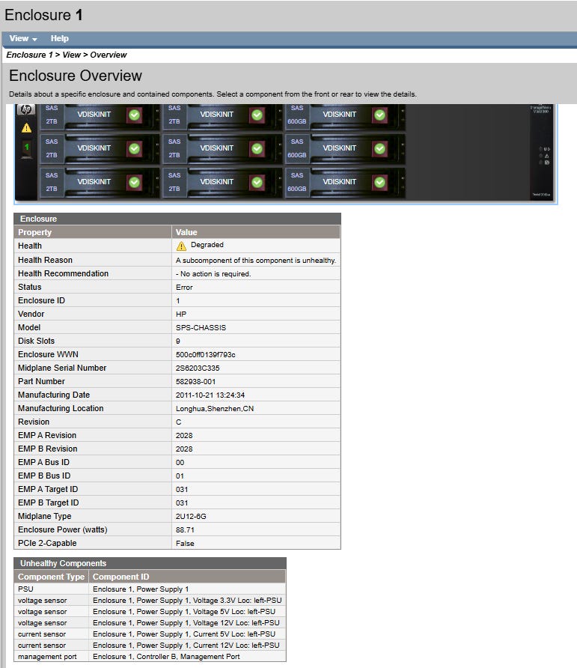Click the Enclosure table header
This screenshot has height=668, width=577.
point(177,219)
